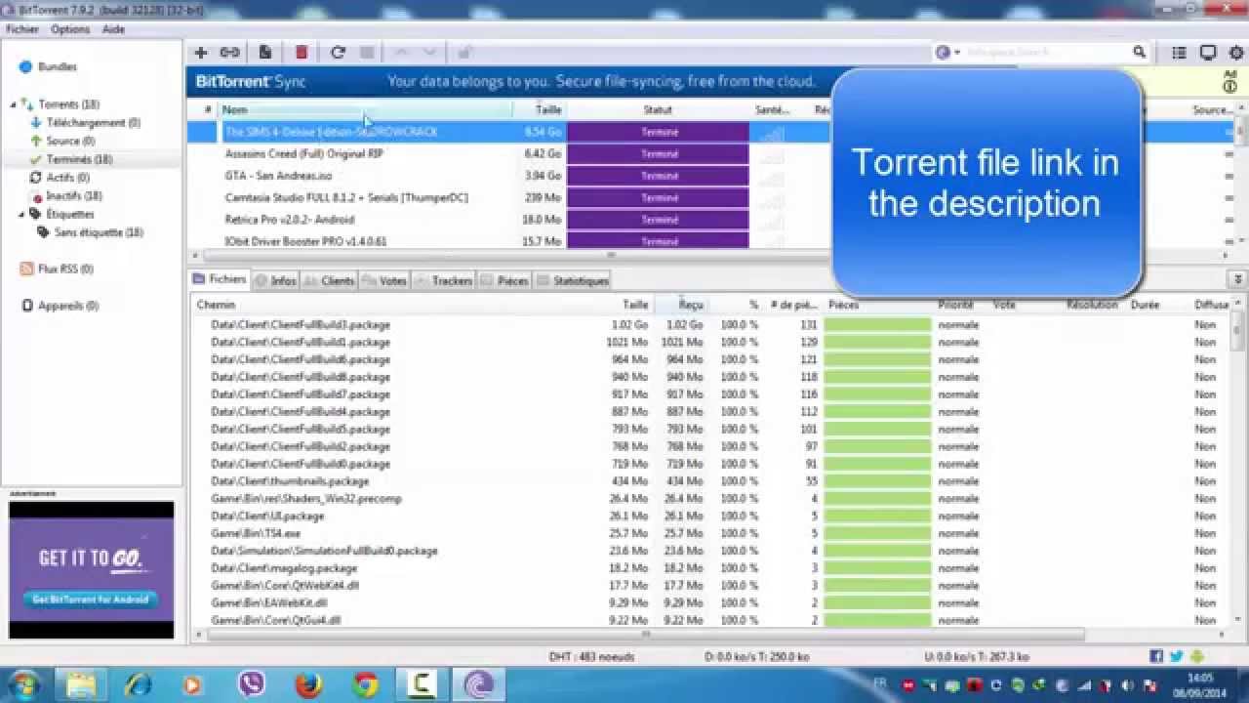Viewport: 1249px width, 703px height.
Task: Sort torrents by Statut column header
Action: [658, 110]
